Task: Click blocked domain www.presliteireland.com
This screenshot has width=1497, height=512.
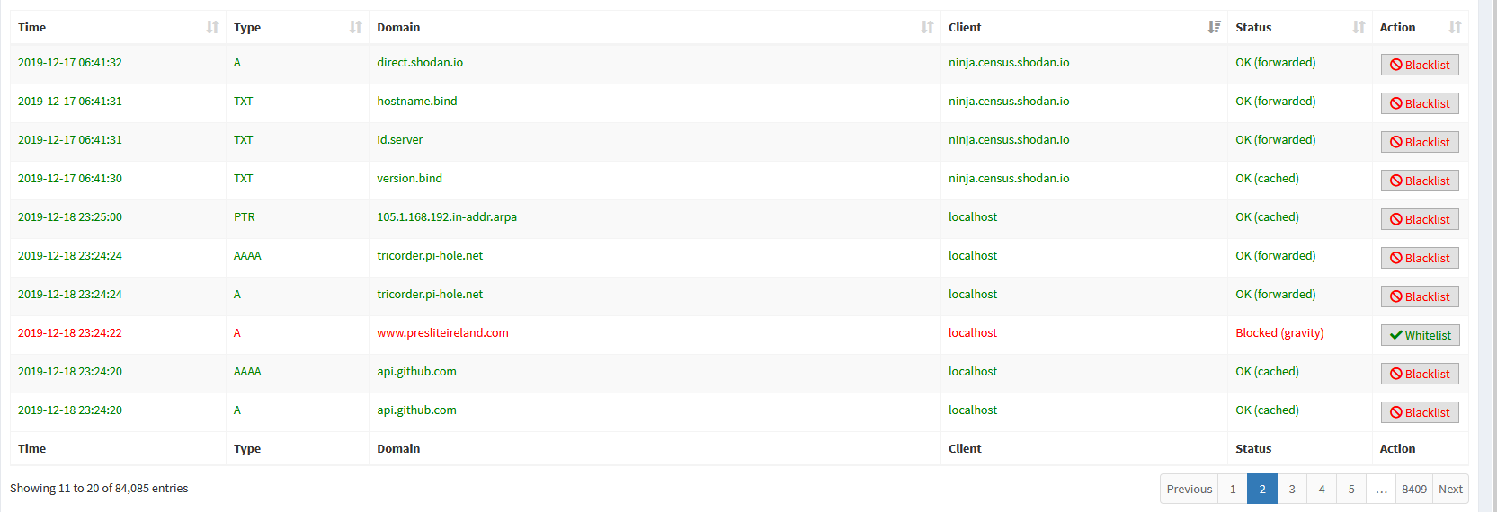Action: (442, 332)
